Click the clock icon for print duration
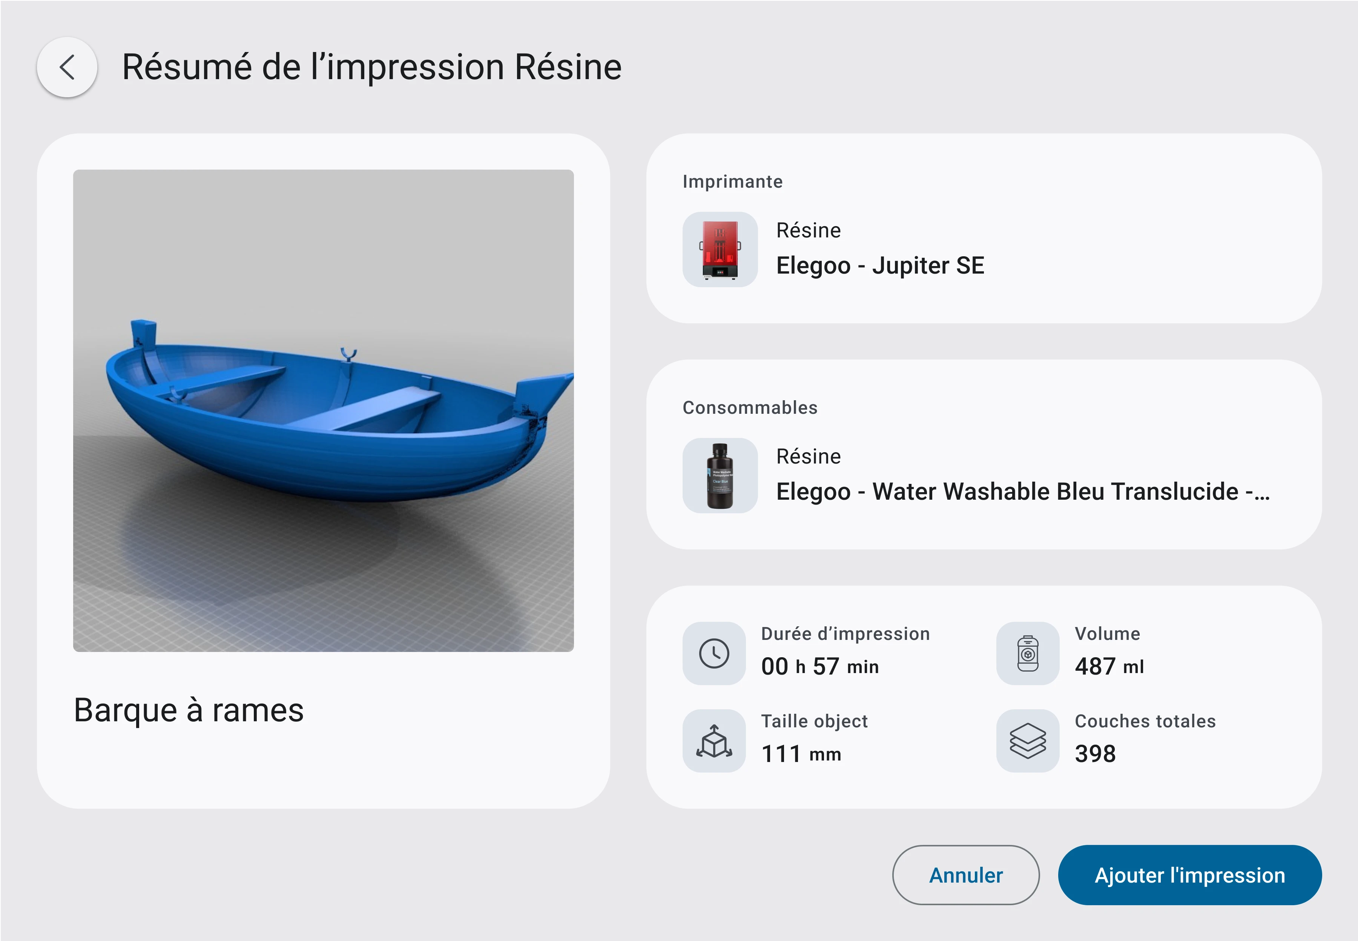Screen dimensions: 1358x941 pos(714,653)
